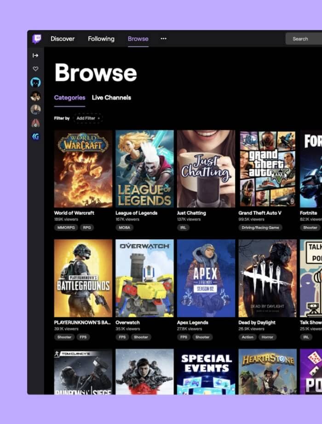Click the Add Filter button

pos(88,118)
